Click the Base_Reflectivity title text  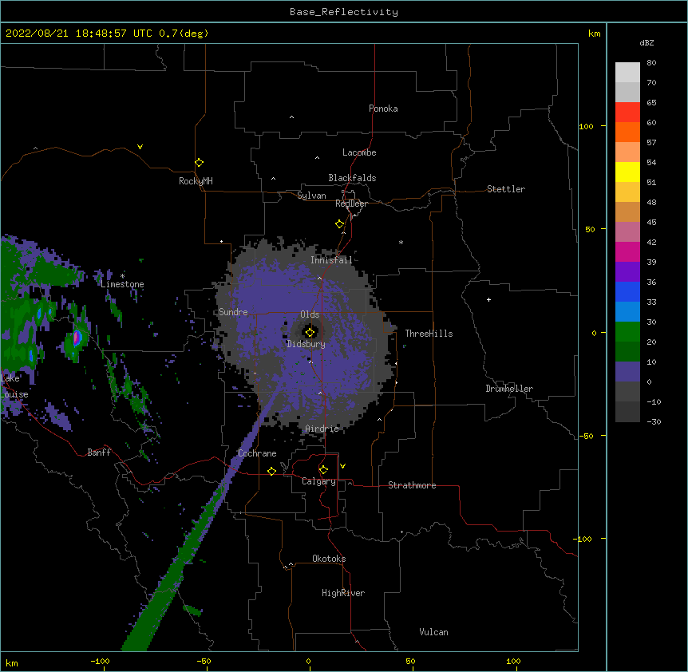point(344,12)
